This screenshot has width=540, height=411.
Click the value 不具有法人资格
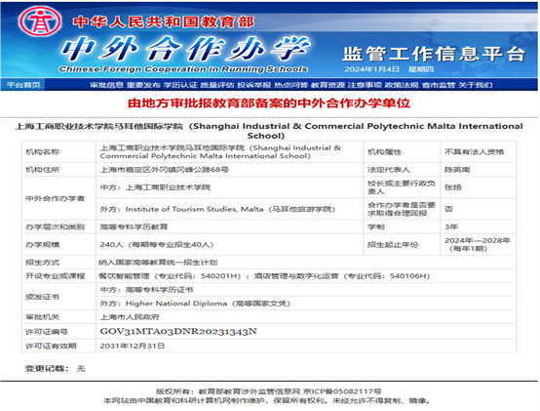coord(475,152)
